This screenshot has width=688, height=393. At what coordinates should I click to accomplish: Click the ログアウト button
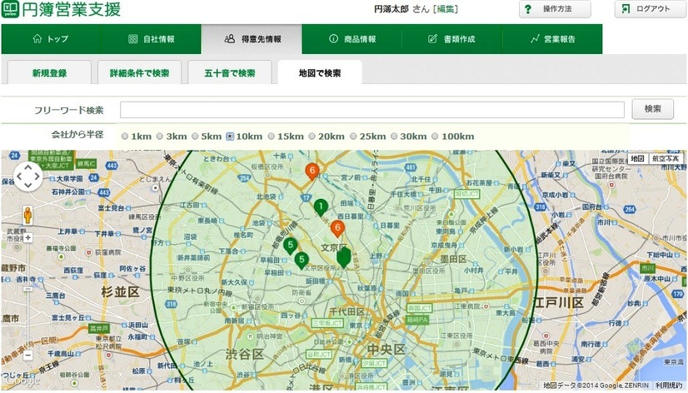650,9
